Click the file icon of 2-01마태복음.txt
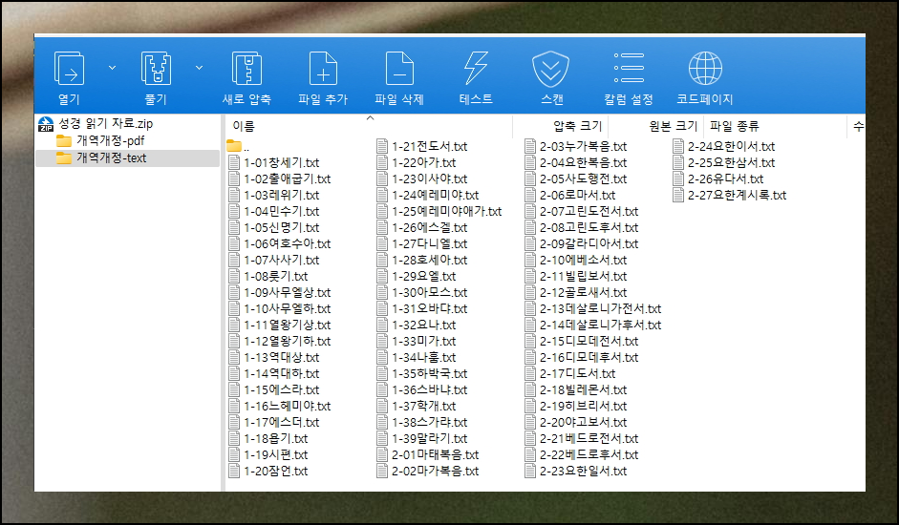The width and height of the screenshot is (899, 525). click(x=382, y=455)
